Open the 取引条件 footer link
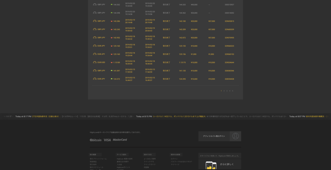Image resolution: width=331 pixels, height=170 pixels. click(x=93, y=164)
